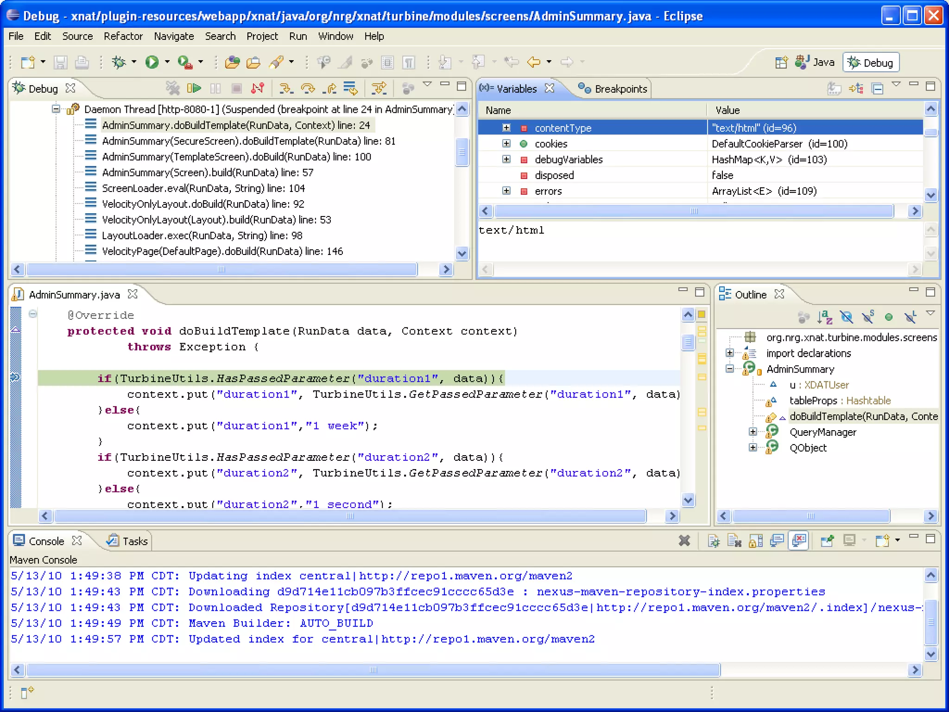
Task: Toggle Show Type Names in Variables view
Action: (x=834, y=88)
